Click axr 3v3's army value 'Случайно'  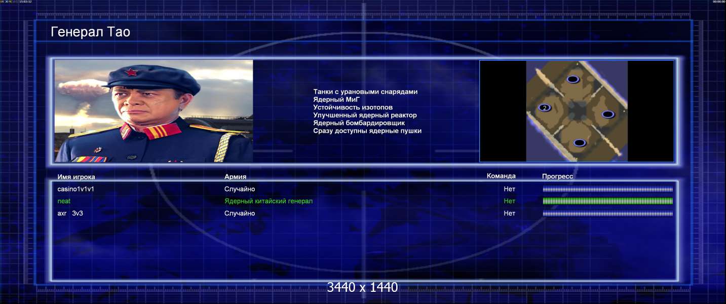[x=240, y=213]
